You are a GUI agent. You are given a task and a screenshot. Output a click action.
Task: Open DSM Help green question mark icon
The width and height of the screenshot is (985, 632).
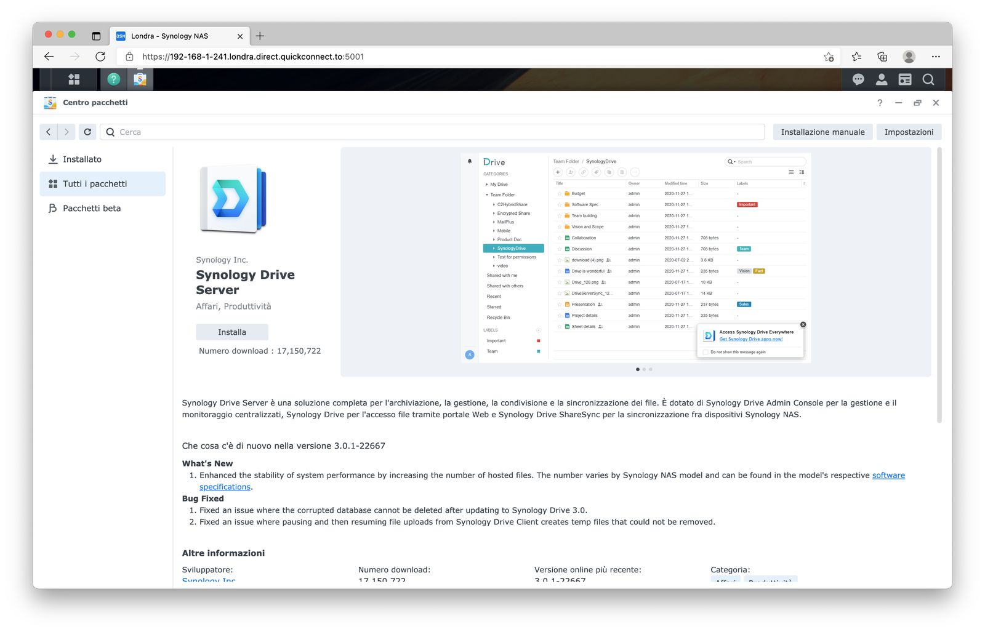pyautogui.click(x=113, y=79)
